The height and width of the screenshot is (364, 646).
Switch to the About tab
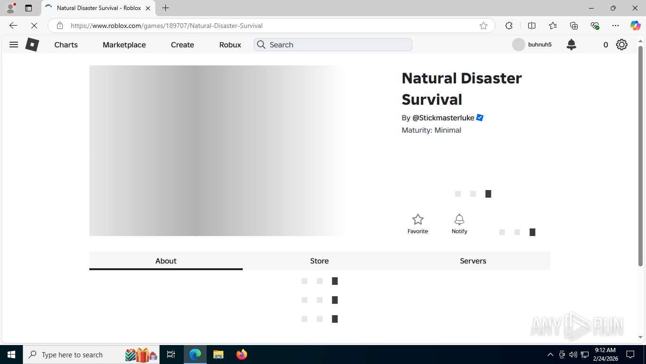click(166, 261)
